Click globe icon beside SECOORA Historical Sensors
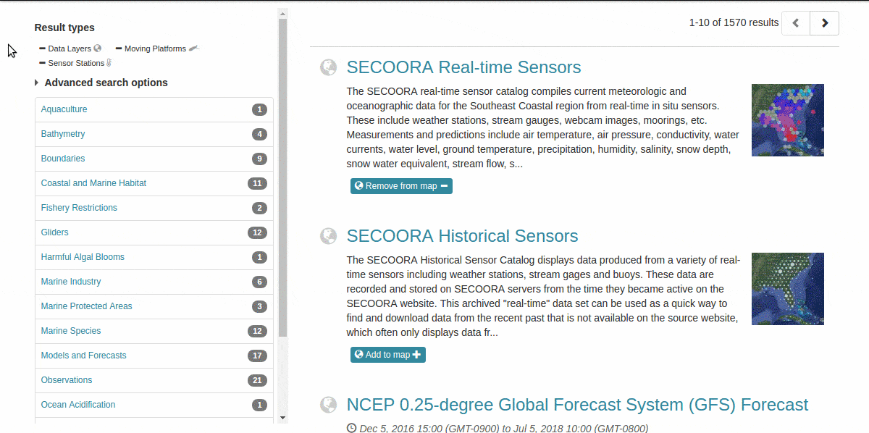The width and height of the screenshot is (869, 433). (x=329, y=236)
